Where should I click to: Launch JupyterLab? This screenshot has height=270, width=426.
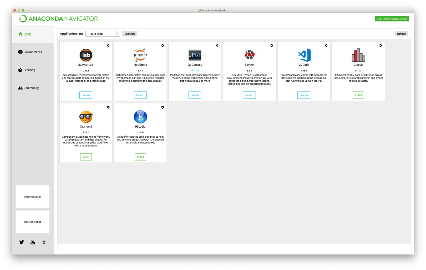point(86,95)
